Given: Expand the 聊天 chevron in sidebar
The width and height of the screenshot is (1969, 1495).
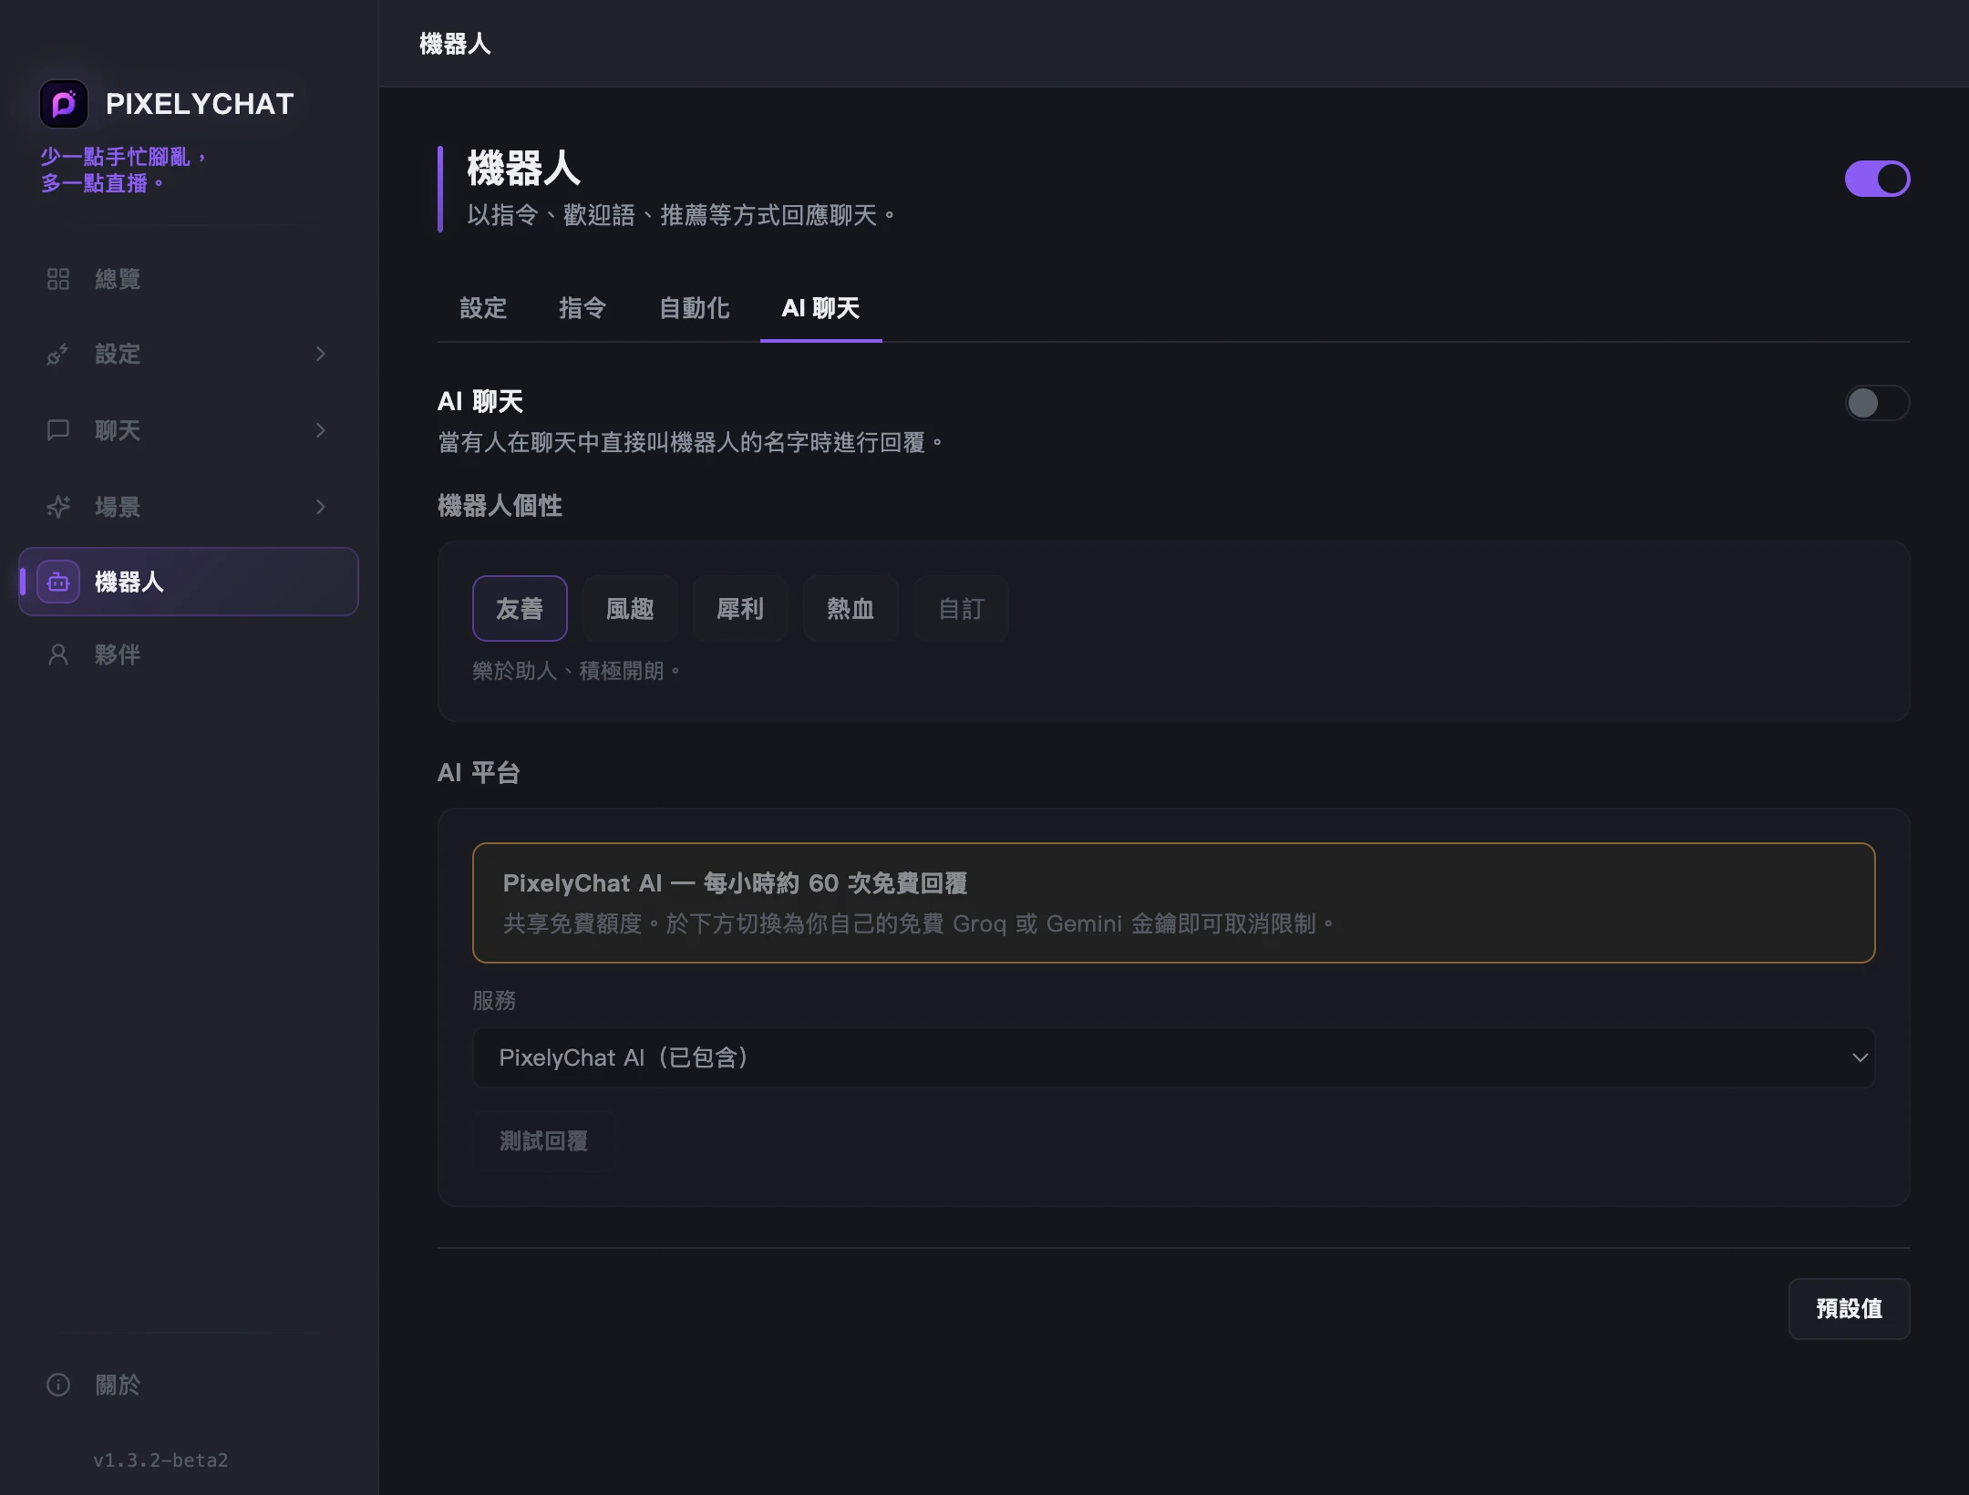Looking at the screenshot, I should point(320,430).
